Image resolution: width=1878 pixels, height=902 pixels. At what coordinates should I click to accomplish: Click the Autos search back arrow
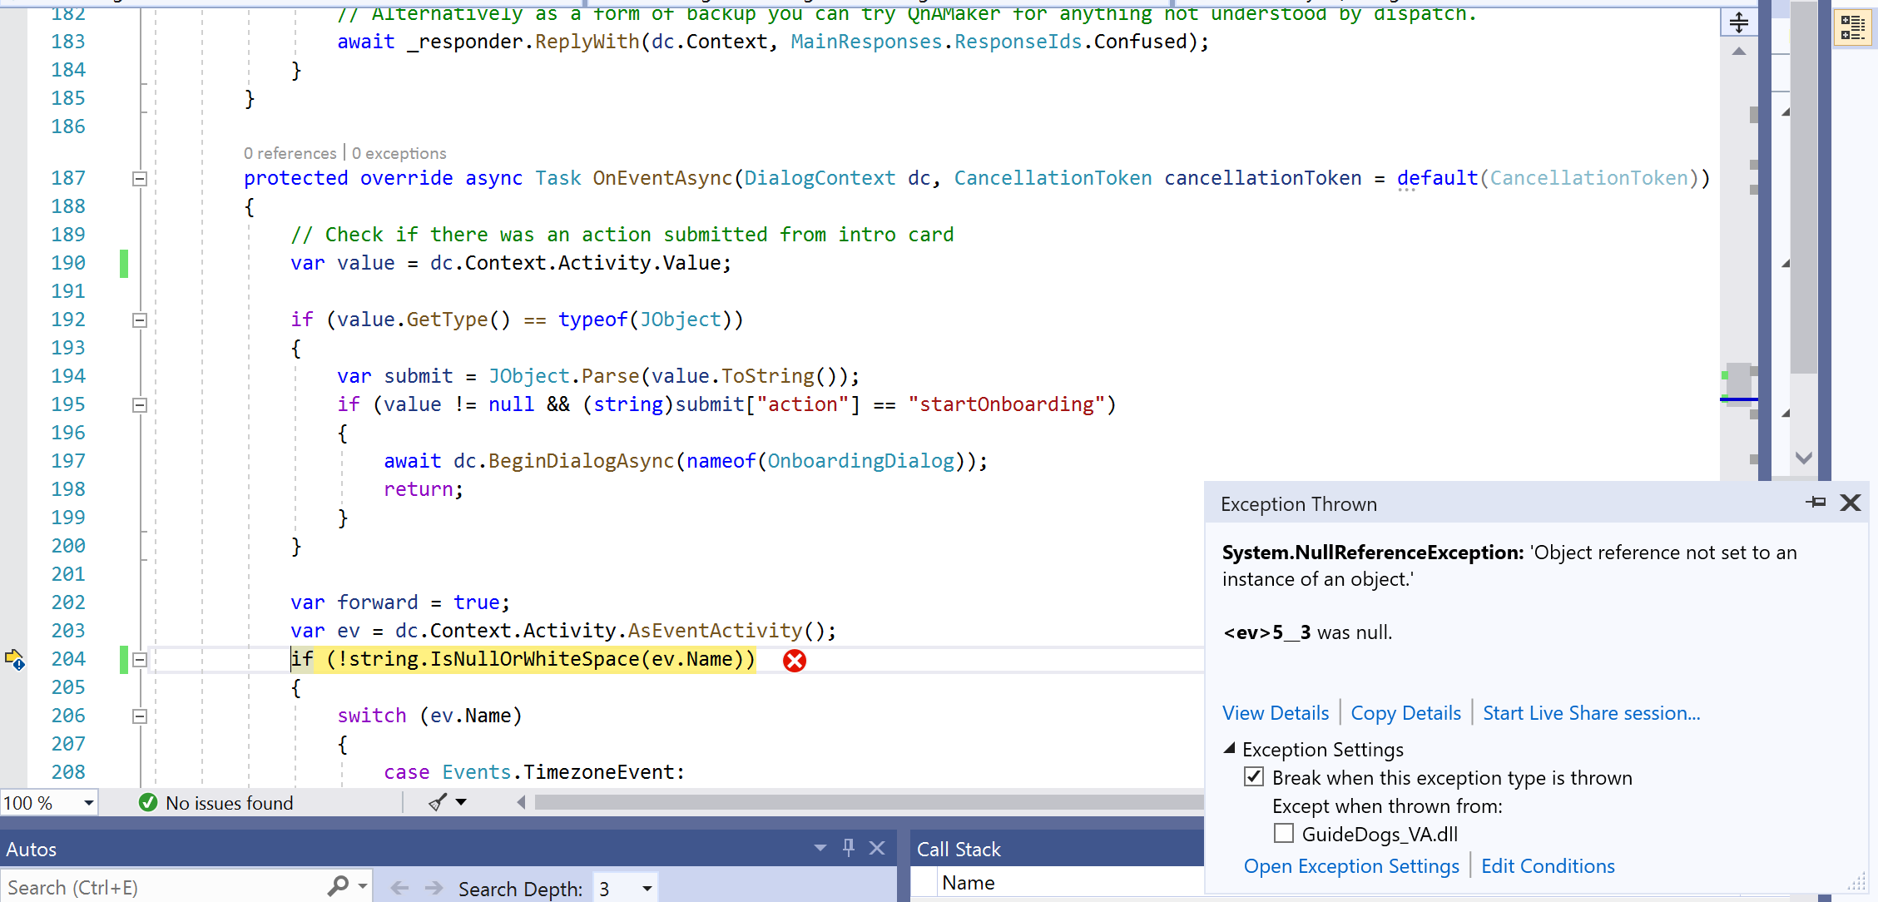[x=399, y=888]
